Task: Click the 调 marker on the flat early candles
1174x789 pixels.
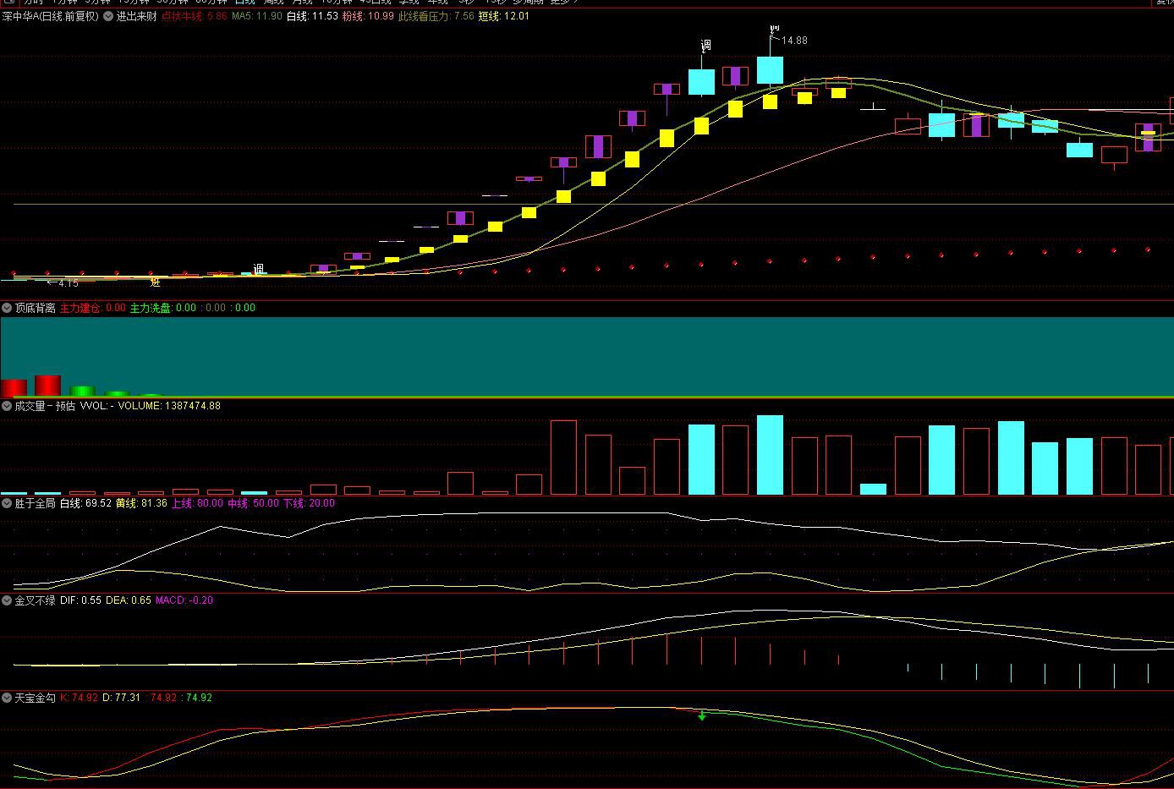Action: point(259,269)
